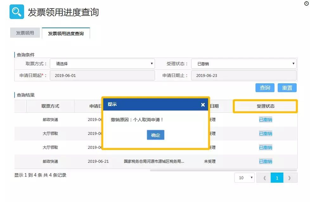Image resolution: width=310 pixels, height=202 pixels.
Task: Close the 提示 dialog with X
Action: click(203, 105)
